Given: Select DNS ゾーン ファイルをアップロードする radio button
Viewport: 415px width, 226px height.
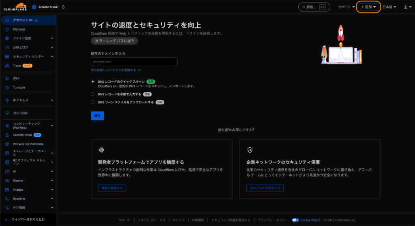Looking at the screenshot, I should coord(93,102).
